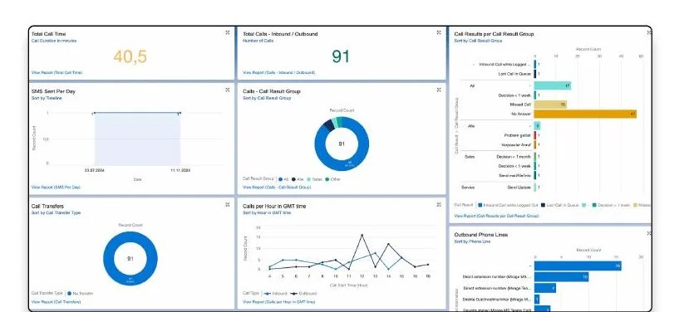Click the Calls per Hour in GMT time title
679x312 pixels.
point(274,206)
